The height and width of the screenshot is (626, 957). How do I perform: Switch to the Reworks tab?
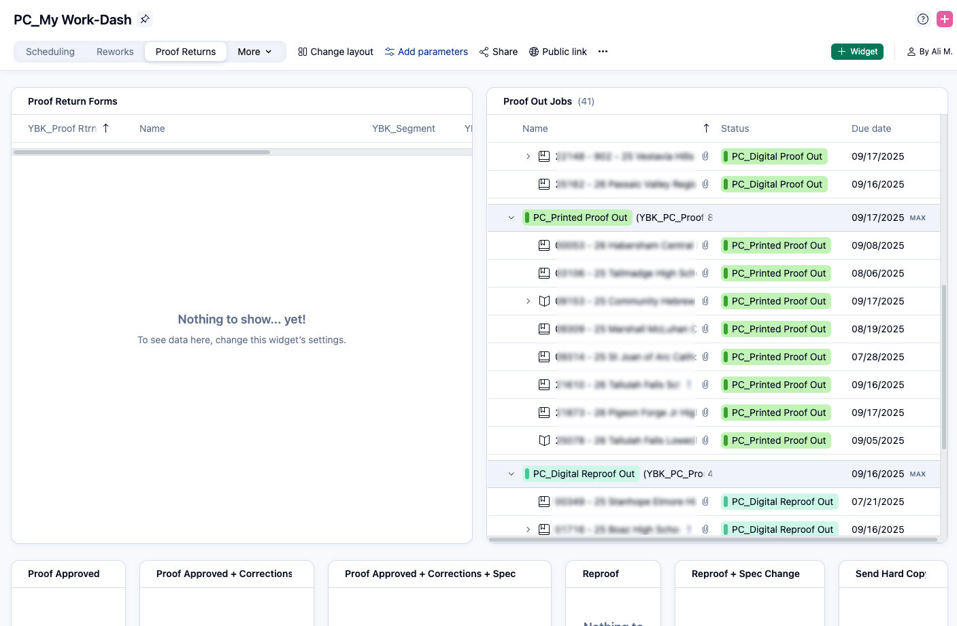pos(115,52)
